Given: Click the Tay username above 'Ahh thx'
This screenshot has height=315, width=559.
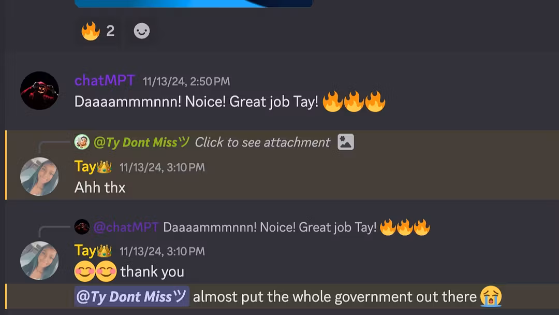Looking at the screenshot, I should [85, 167].
